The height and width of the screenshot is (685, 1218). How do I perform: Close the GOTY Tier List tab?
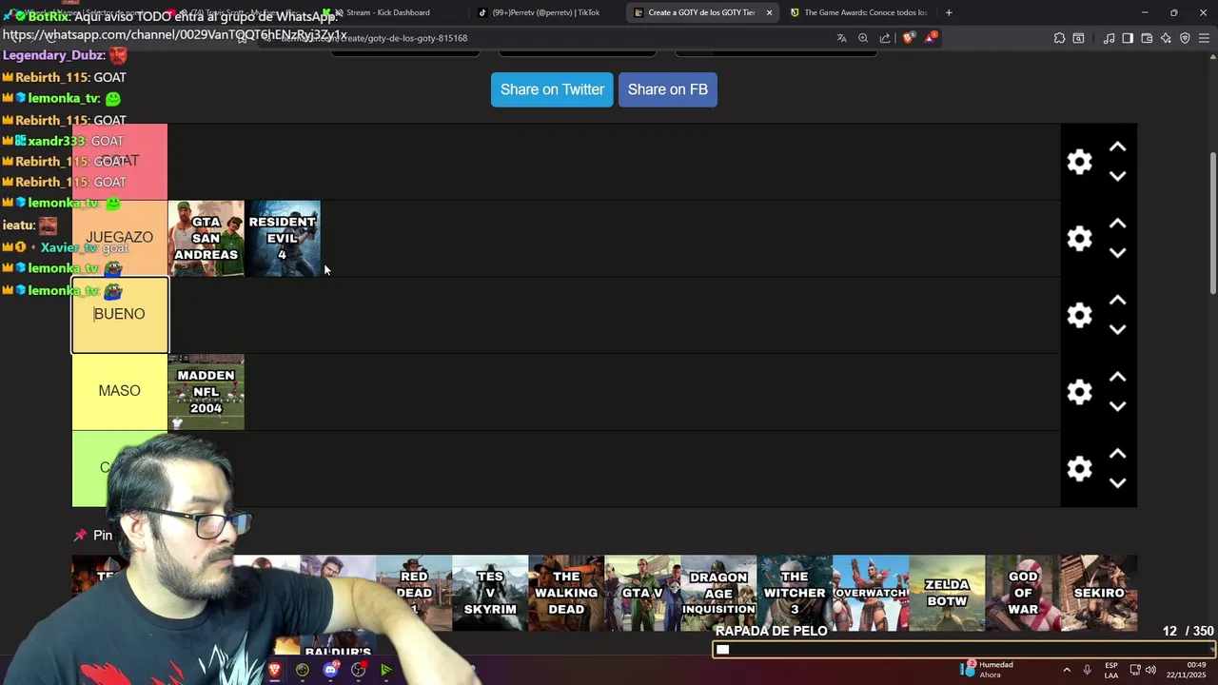click(769, 12)
